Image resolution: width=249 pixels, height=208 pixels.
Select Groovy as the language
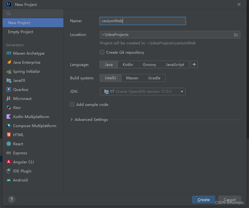[149, 65]
